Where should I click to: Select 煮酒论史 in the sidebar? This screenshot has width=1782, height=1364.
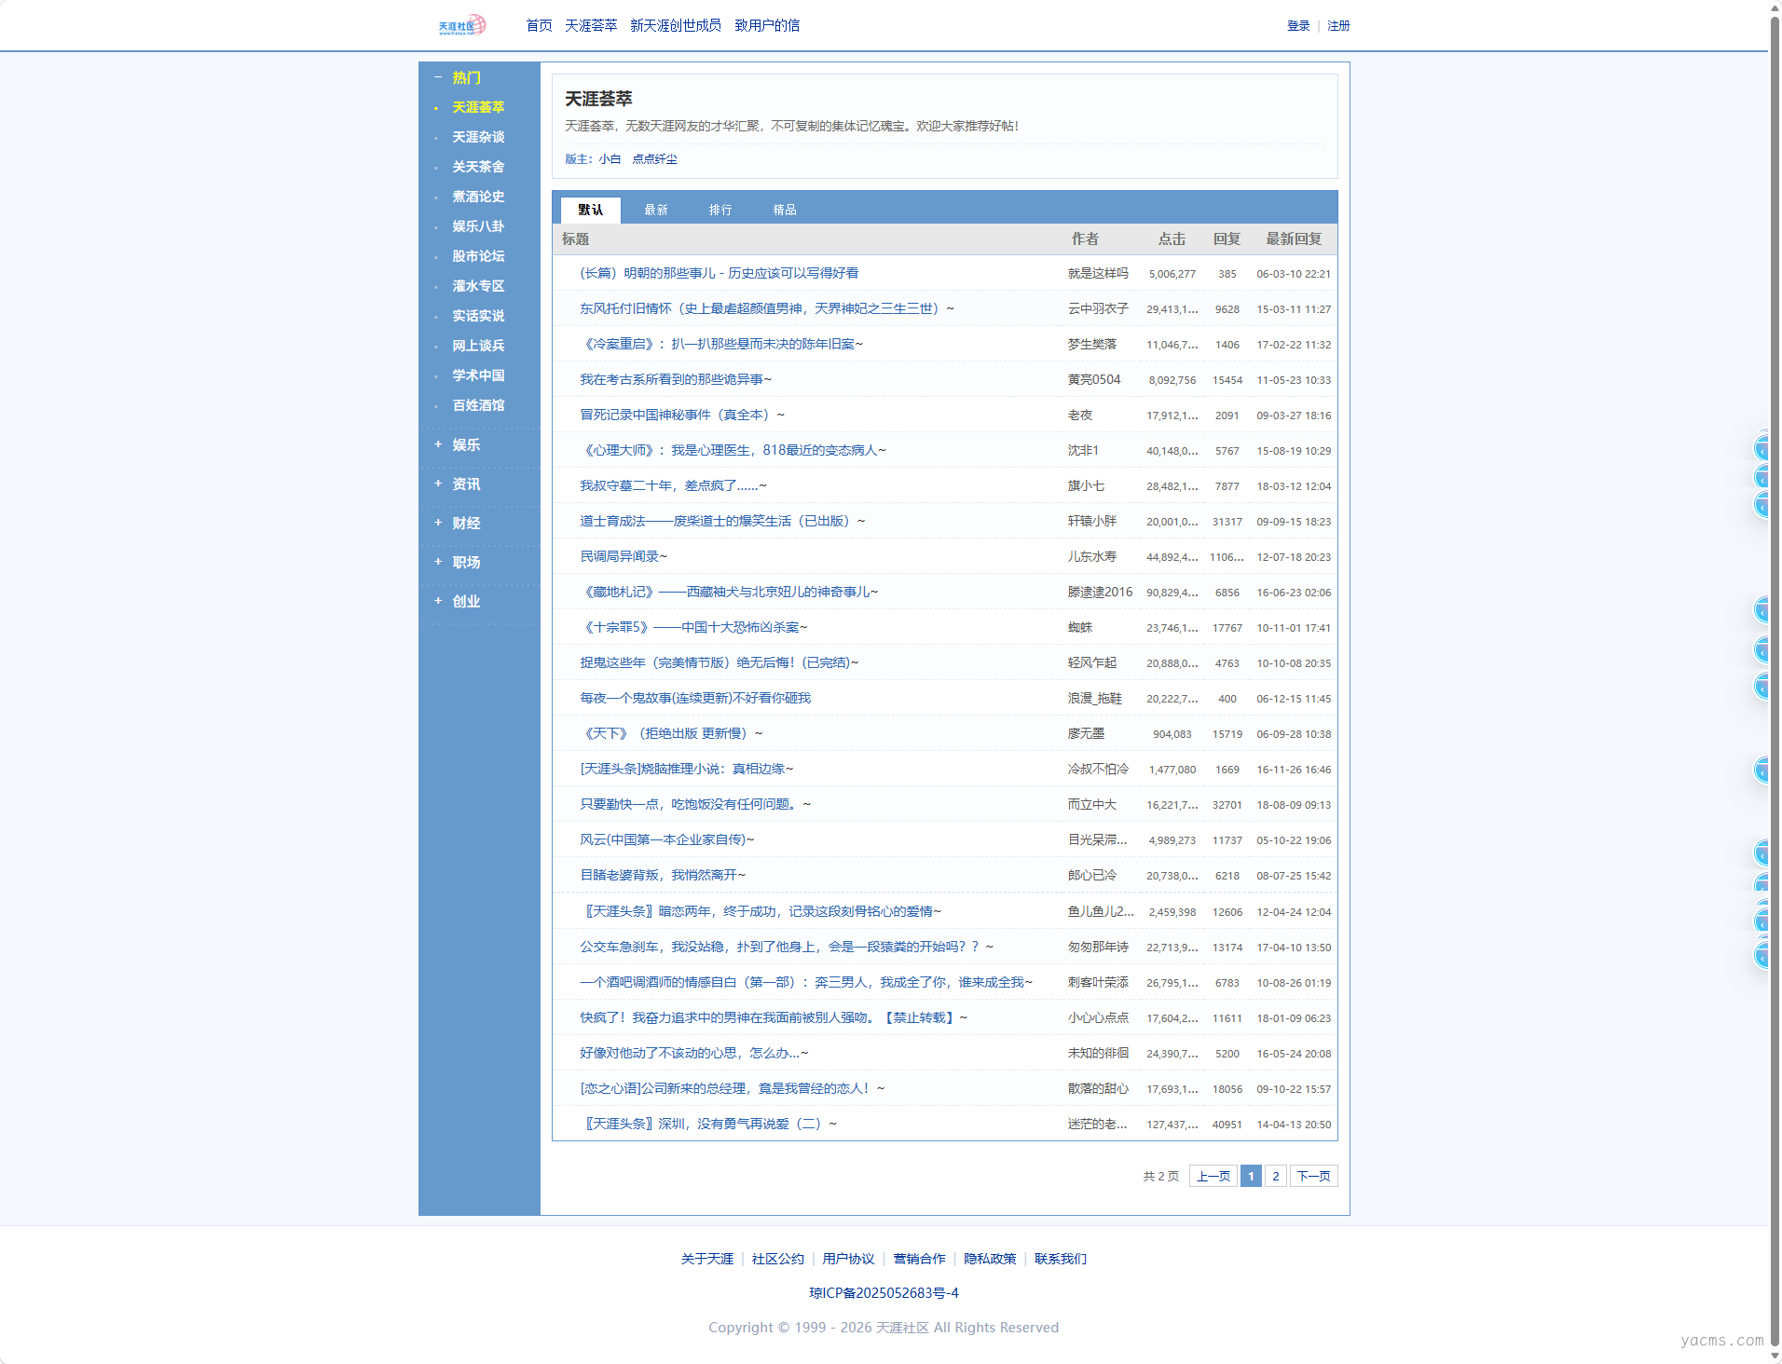tap(478, 197)
